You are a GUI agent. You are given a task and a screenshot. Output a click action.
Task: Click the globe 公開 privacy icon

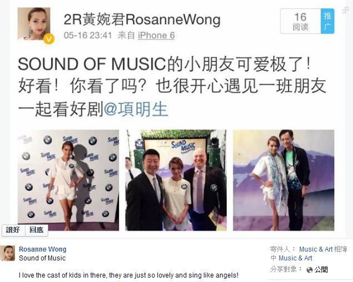coord(310,270)
